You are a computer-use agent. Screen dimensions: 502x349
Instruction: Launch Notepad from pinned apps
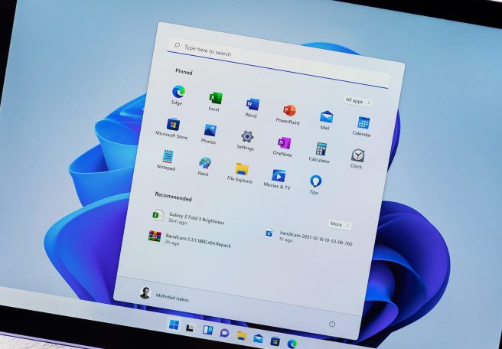point(167,160)
